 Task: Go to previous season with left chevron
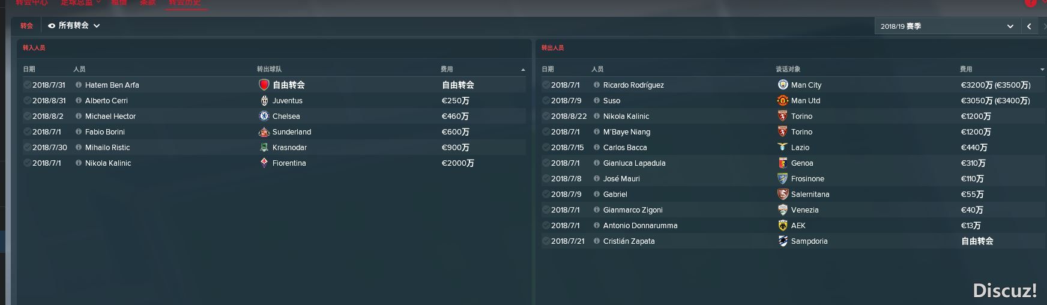(x=1029, y=26)
